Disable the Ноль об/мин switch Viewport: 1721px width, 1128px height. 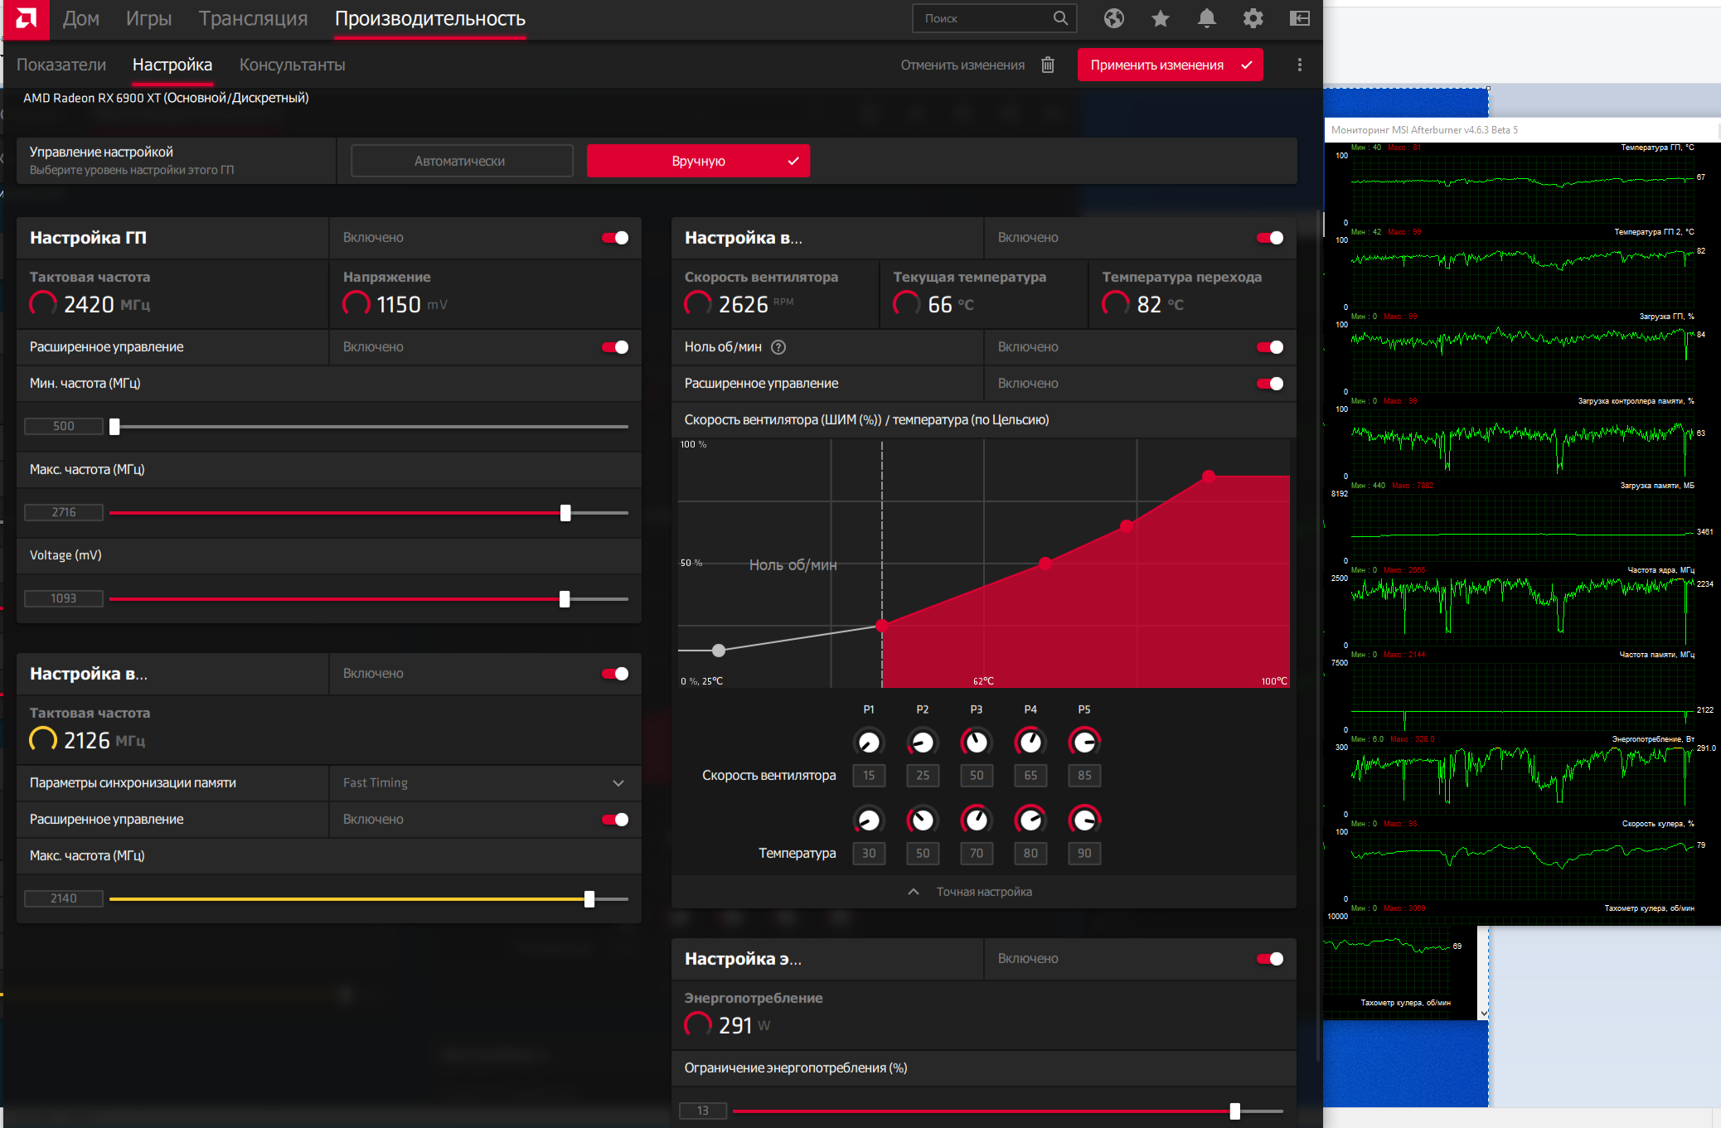(x=1269, y=347)
